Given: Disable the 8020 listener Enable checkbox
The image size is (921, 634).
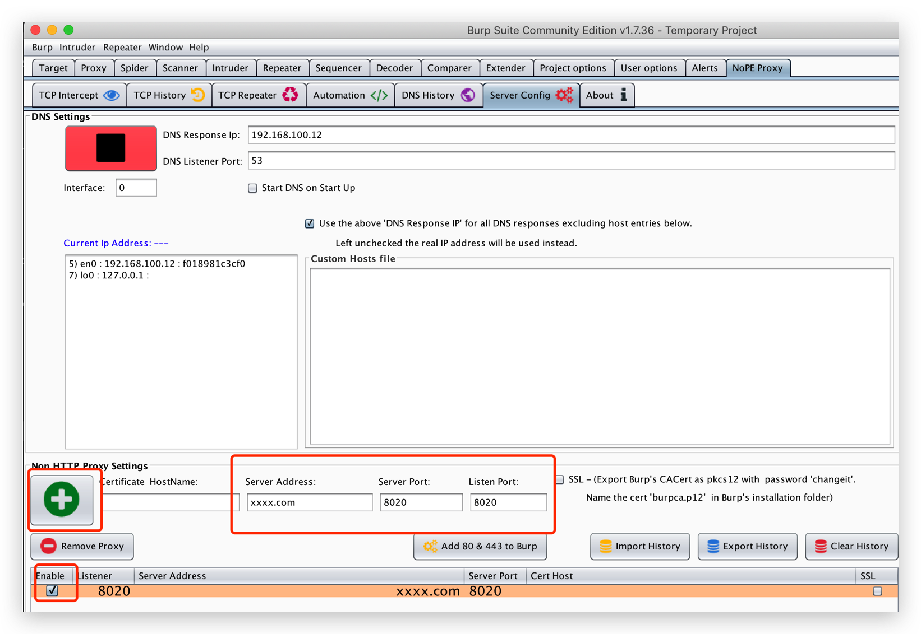Looking at the screenshot, I should (52, 591).
